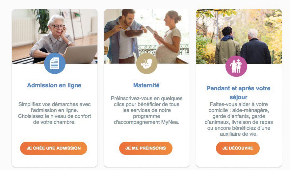Click the 'Faites-vous aider à votre domicile' paragraph

point(238,119)
